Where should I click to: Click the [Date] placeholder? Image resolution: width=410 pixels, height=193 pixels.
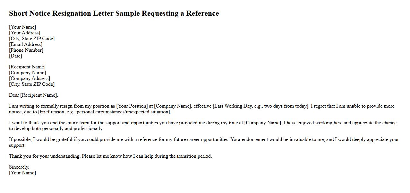pos(15,56)
